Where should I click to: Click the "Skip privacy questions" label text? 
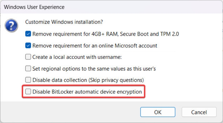(116, 80)
